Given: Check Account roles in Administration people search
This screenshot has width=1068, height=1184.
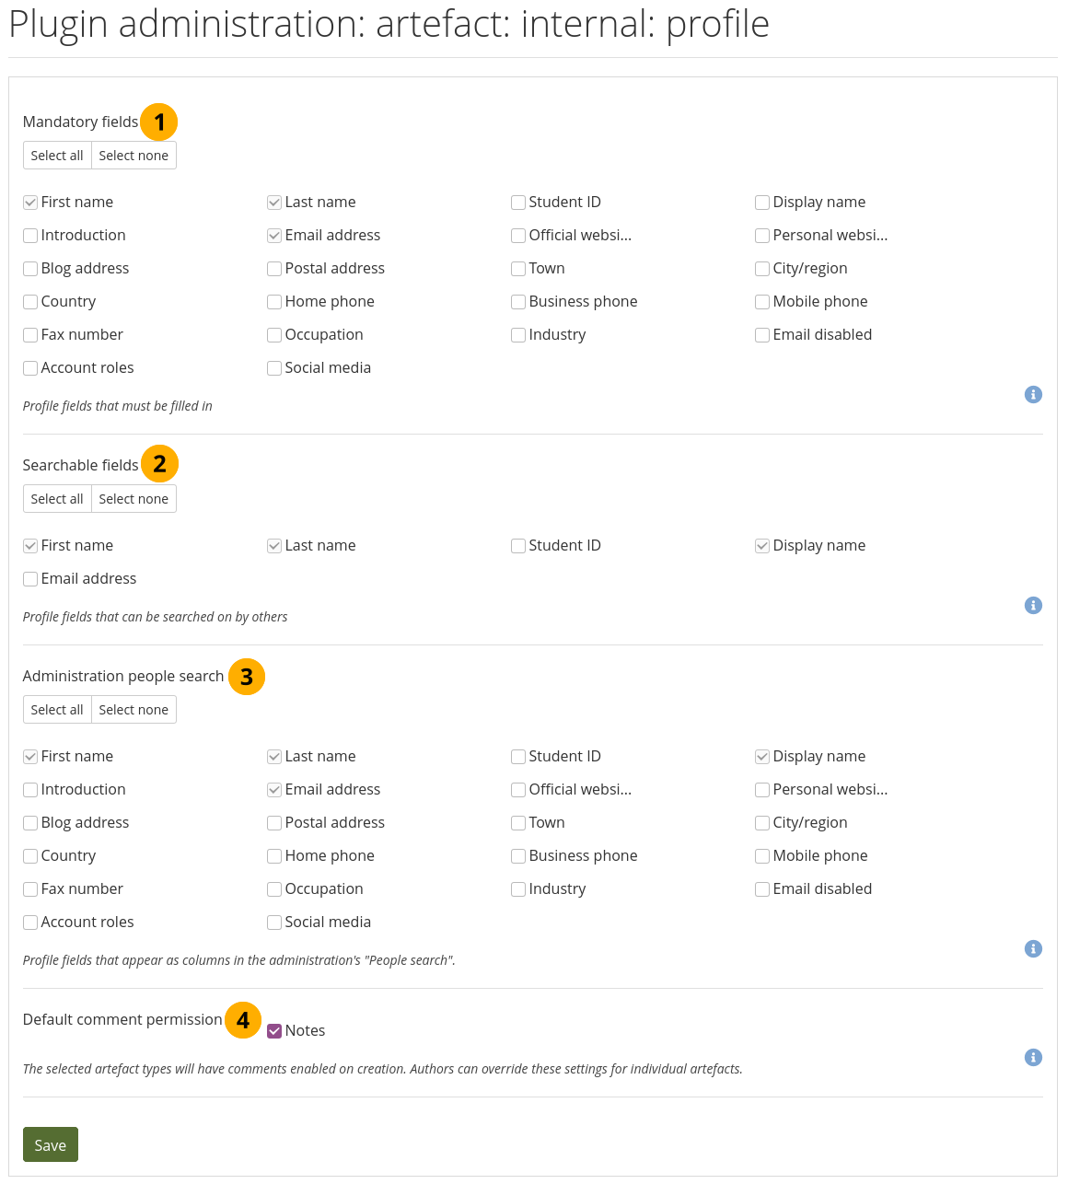Looking at the screenshot, I should point(30,923).
